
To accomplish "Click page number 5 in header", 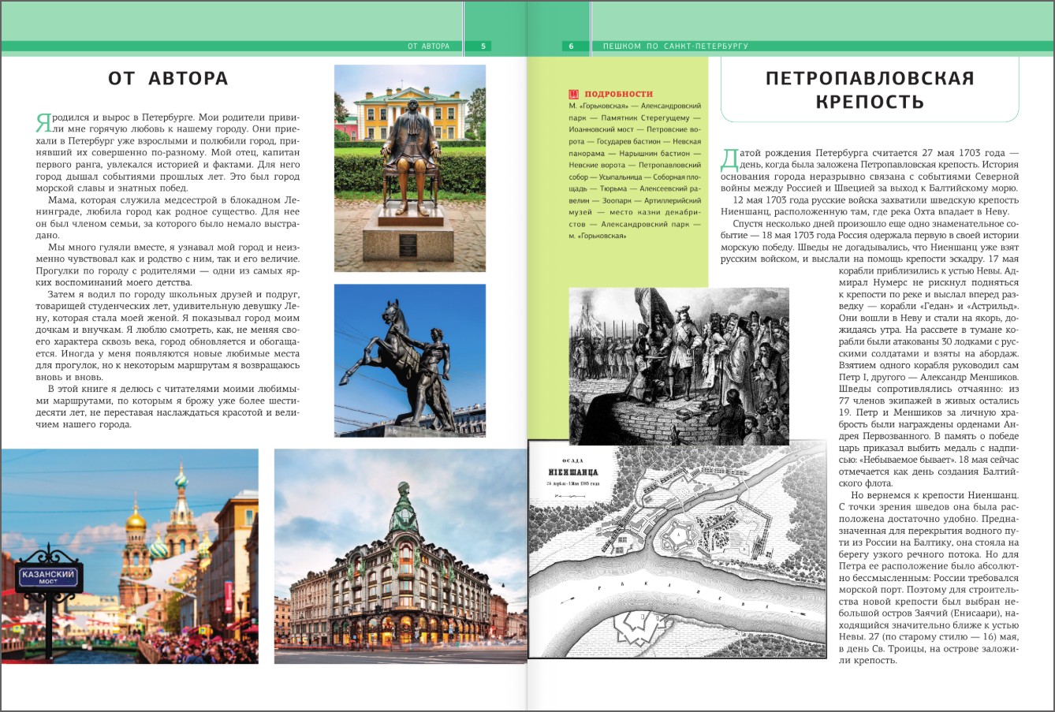I will pos(484,47).
